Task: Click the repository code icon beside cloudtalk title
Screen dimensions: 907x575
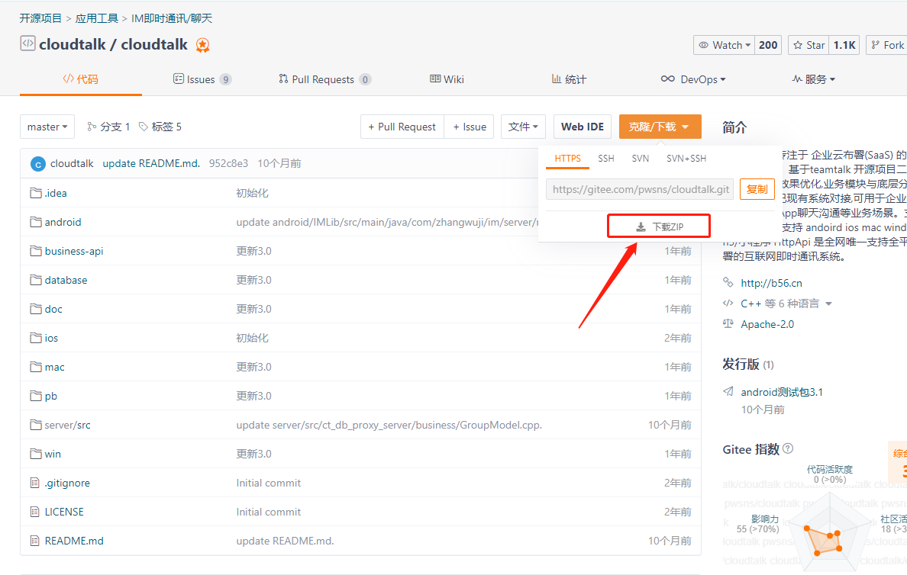Action: pos(27,43)
